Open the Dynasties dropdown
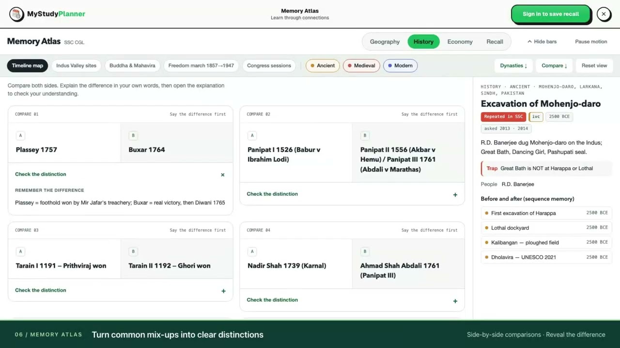Viewport: 620px width, 348px height. click(513, 66)
